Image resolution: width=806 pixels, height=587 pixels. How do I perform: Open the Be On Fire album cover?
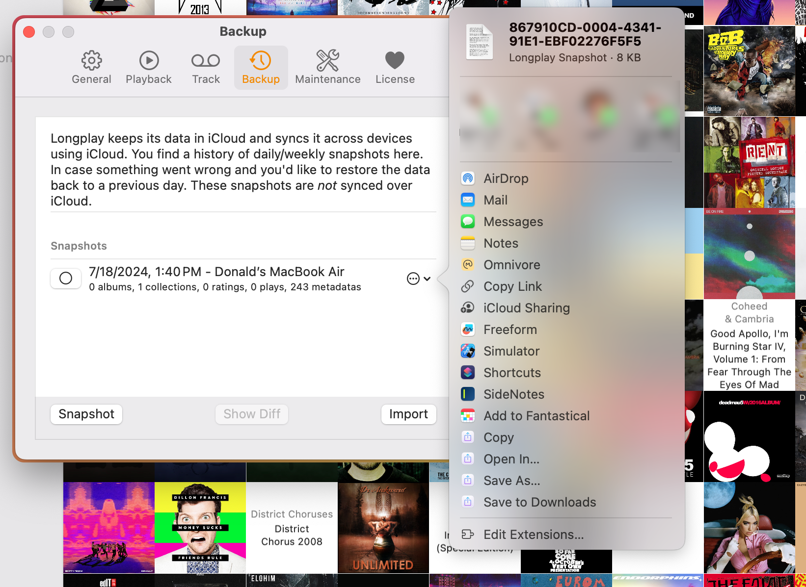click(x=749, y=254)
